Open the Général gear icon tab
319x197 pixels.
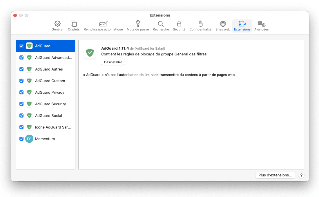pyautogui.click(x=57, y=24)
